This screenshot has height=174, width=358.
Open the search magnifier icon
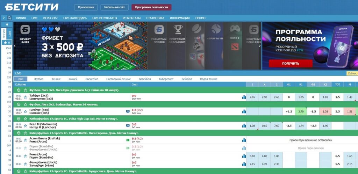(9, 18)
